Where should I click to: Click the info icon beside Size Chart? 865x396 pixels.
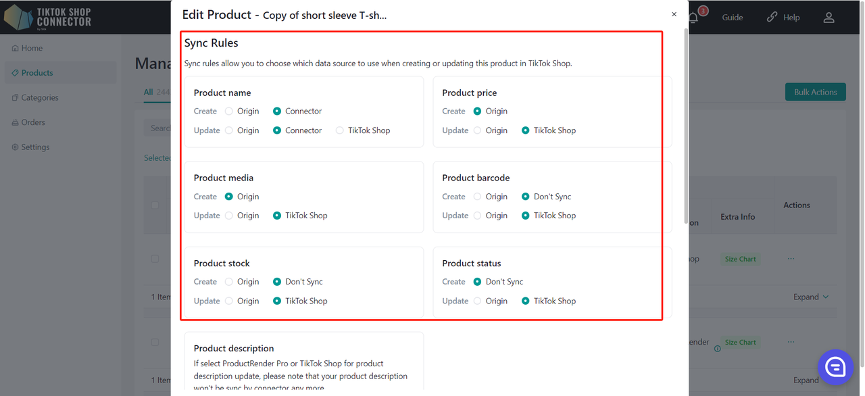click(x=717, y=349)
